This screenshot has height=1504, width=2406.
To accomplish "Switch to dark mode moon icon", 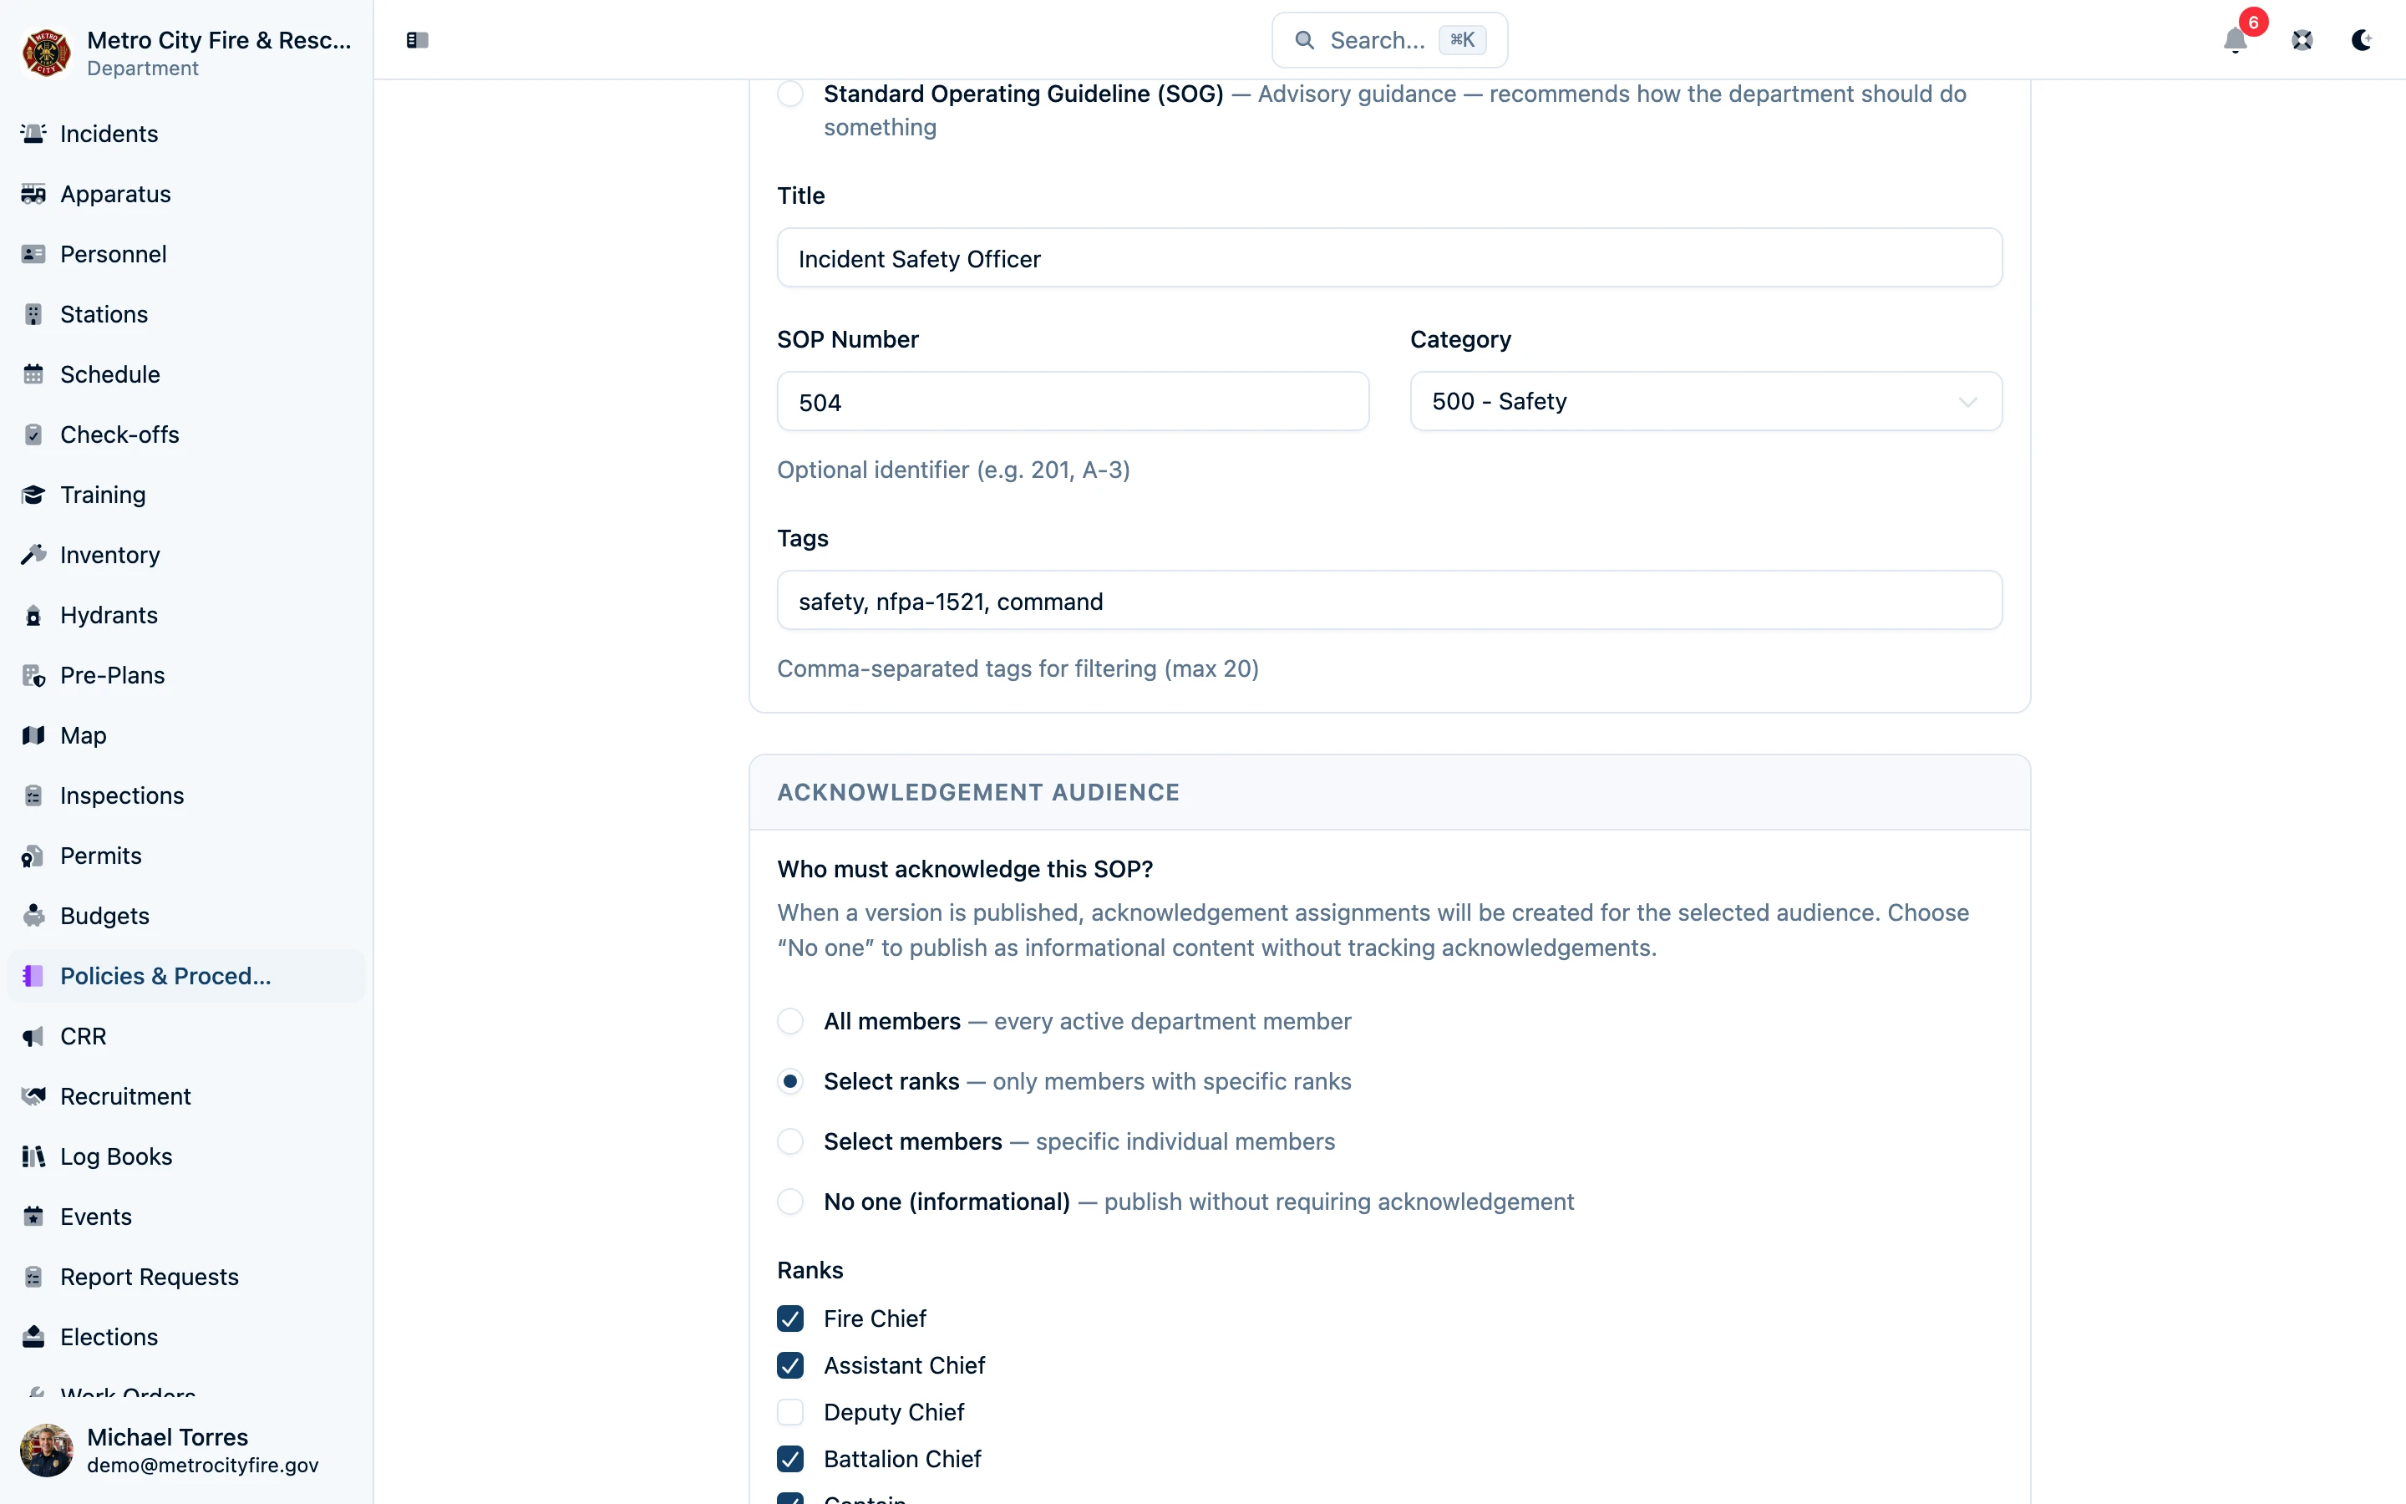I will click(2363, 40).
